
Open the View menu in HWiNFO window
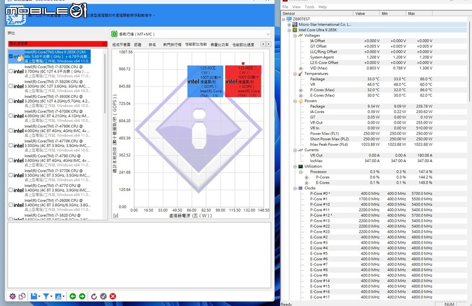click(296, 7)
